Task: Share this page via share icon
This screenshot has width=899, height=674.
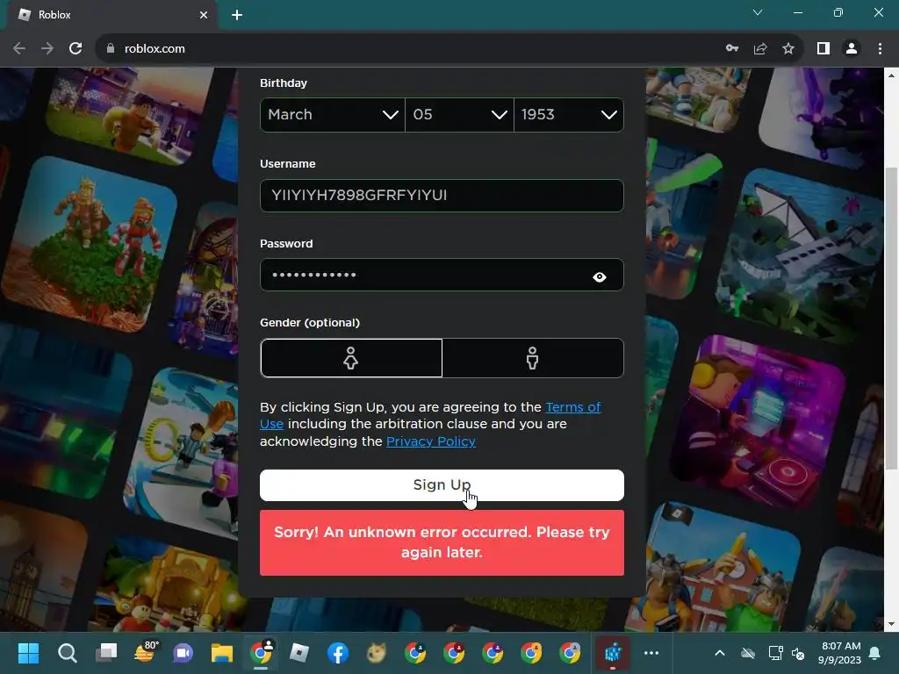Action: [760, 49]
